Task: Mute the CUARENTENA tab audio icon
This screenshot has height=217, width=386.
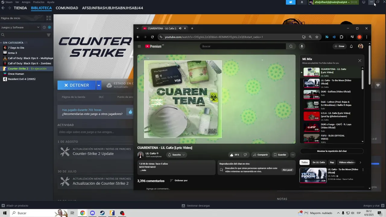Action: coord(180,28)
